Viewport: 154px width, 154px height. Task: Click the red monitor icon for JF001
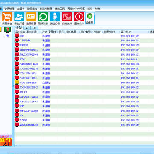click(x=17, y=59)
